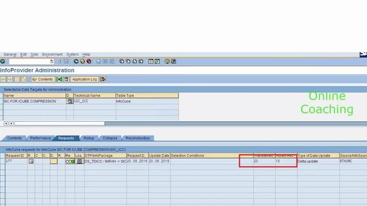Click the yellow Exit icon
The height and width of the screenshot is (206, 367).
(83, 61)
